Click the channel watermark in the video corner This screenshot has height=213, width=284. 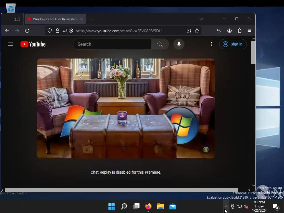pos(206,149)
